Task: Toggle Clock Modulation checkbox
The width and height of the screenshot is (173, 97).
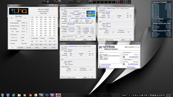Action: tap(11, 23)
